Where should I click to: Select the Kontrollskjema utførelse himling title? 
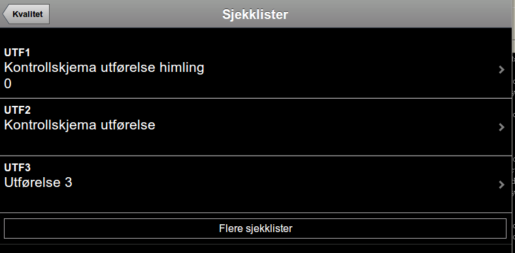(104, 67)
